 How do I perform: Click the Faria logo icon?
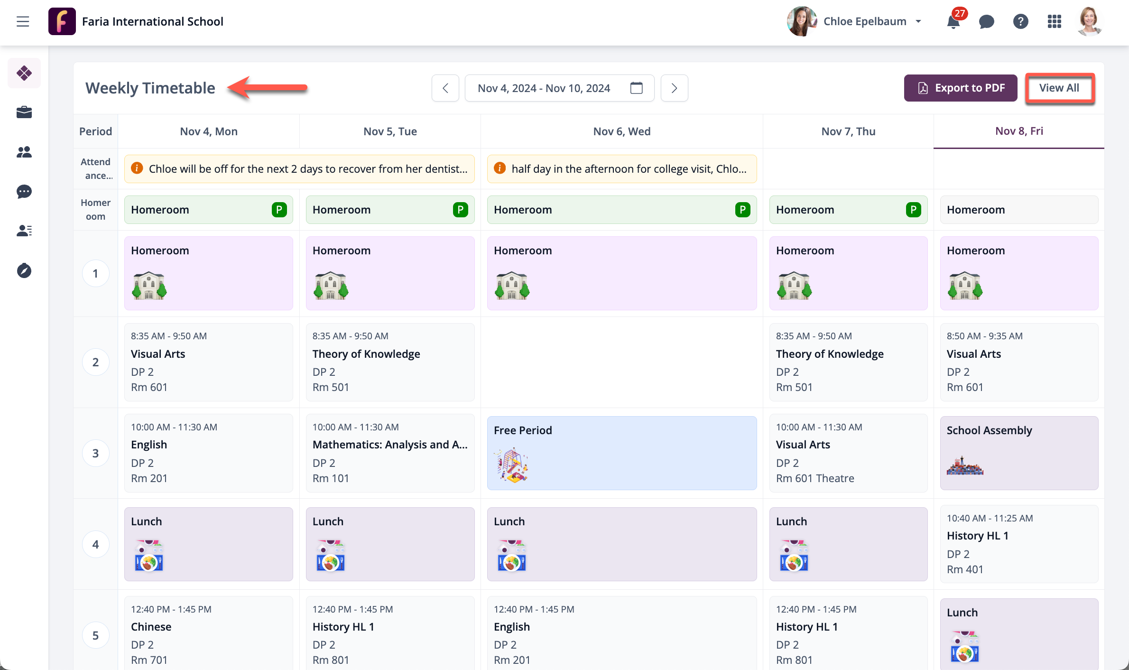62,21
